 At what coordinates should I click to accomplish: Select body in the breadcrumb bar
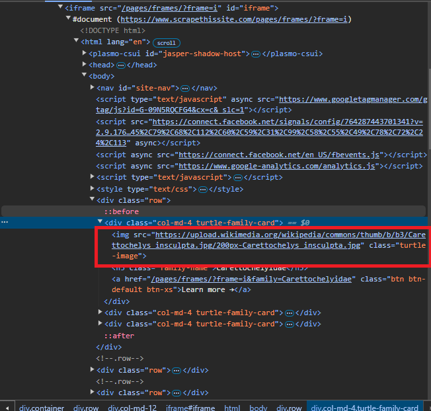[258, 408]
